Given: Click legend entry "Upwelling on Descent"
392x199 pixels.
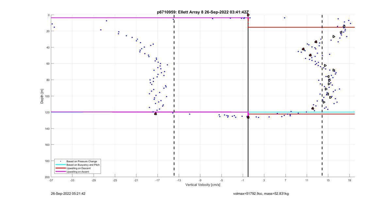Looking at the screenshot, I should coord(79,168).
